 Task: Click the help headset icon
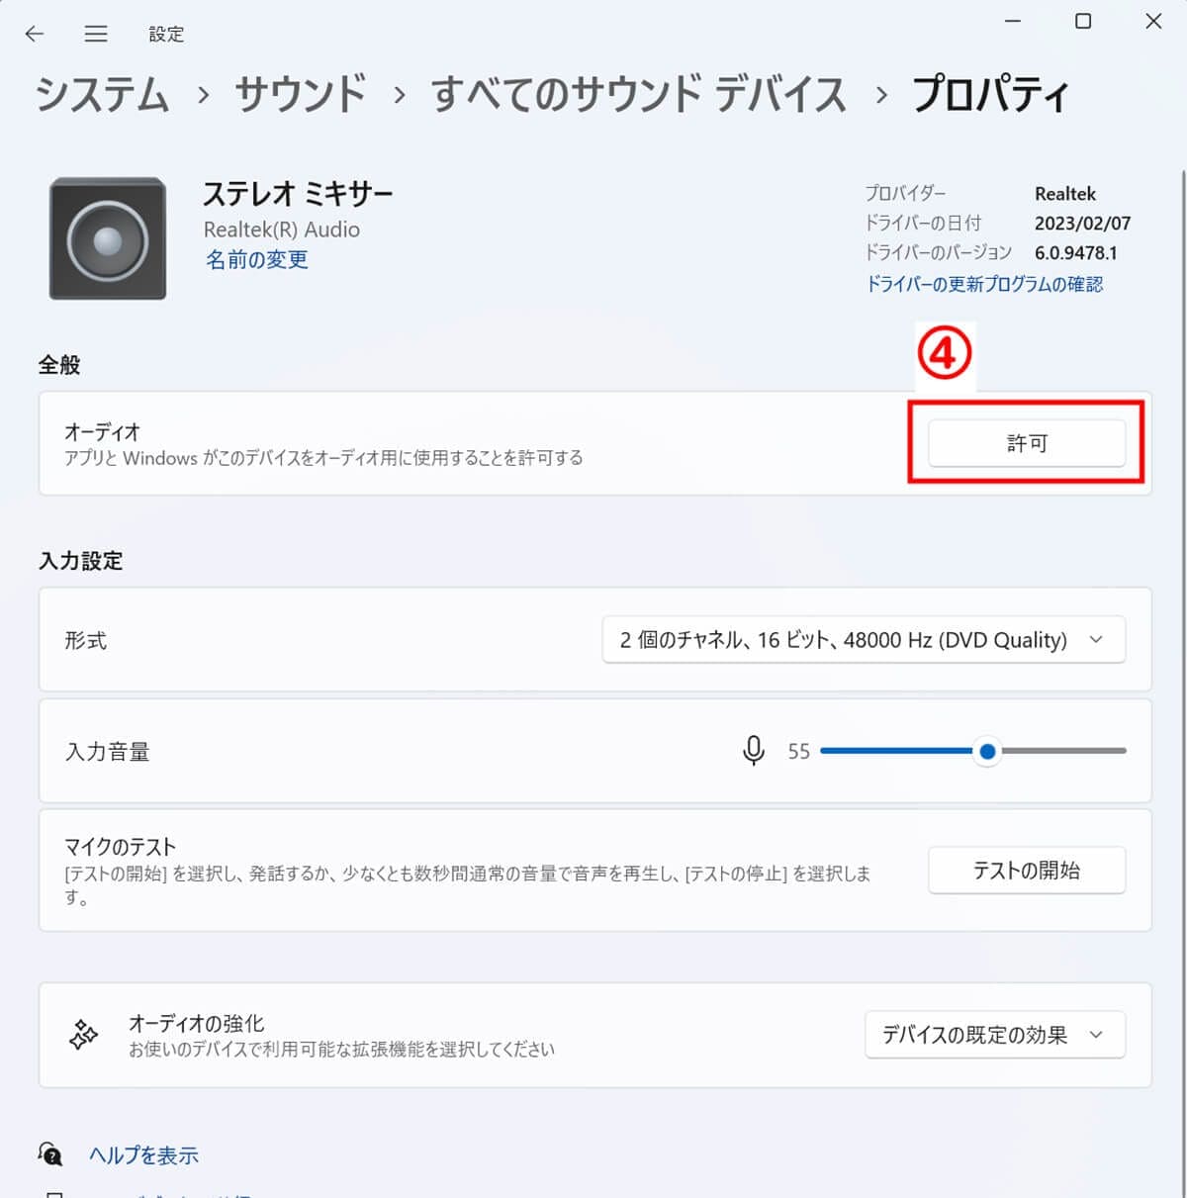tap(50, 1153)
